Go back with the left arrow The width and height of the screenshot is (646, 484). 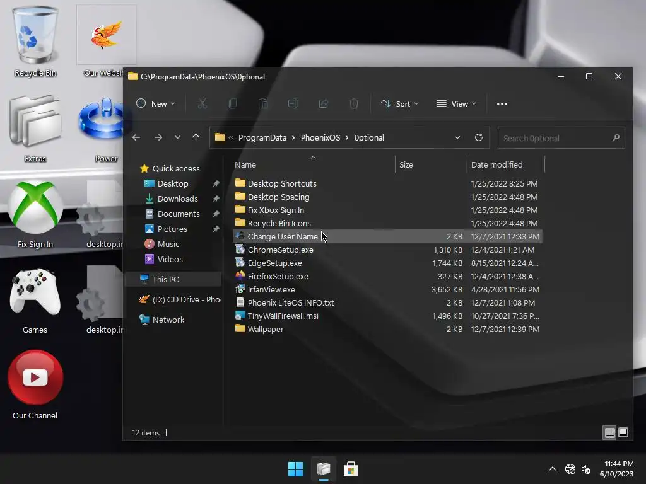(136, 137)
